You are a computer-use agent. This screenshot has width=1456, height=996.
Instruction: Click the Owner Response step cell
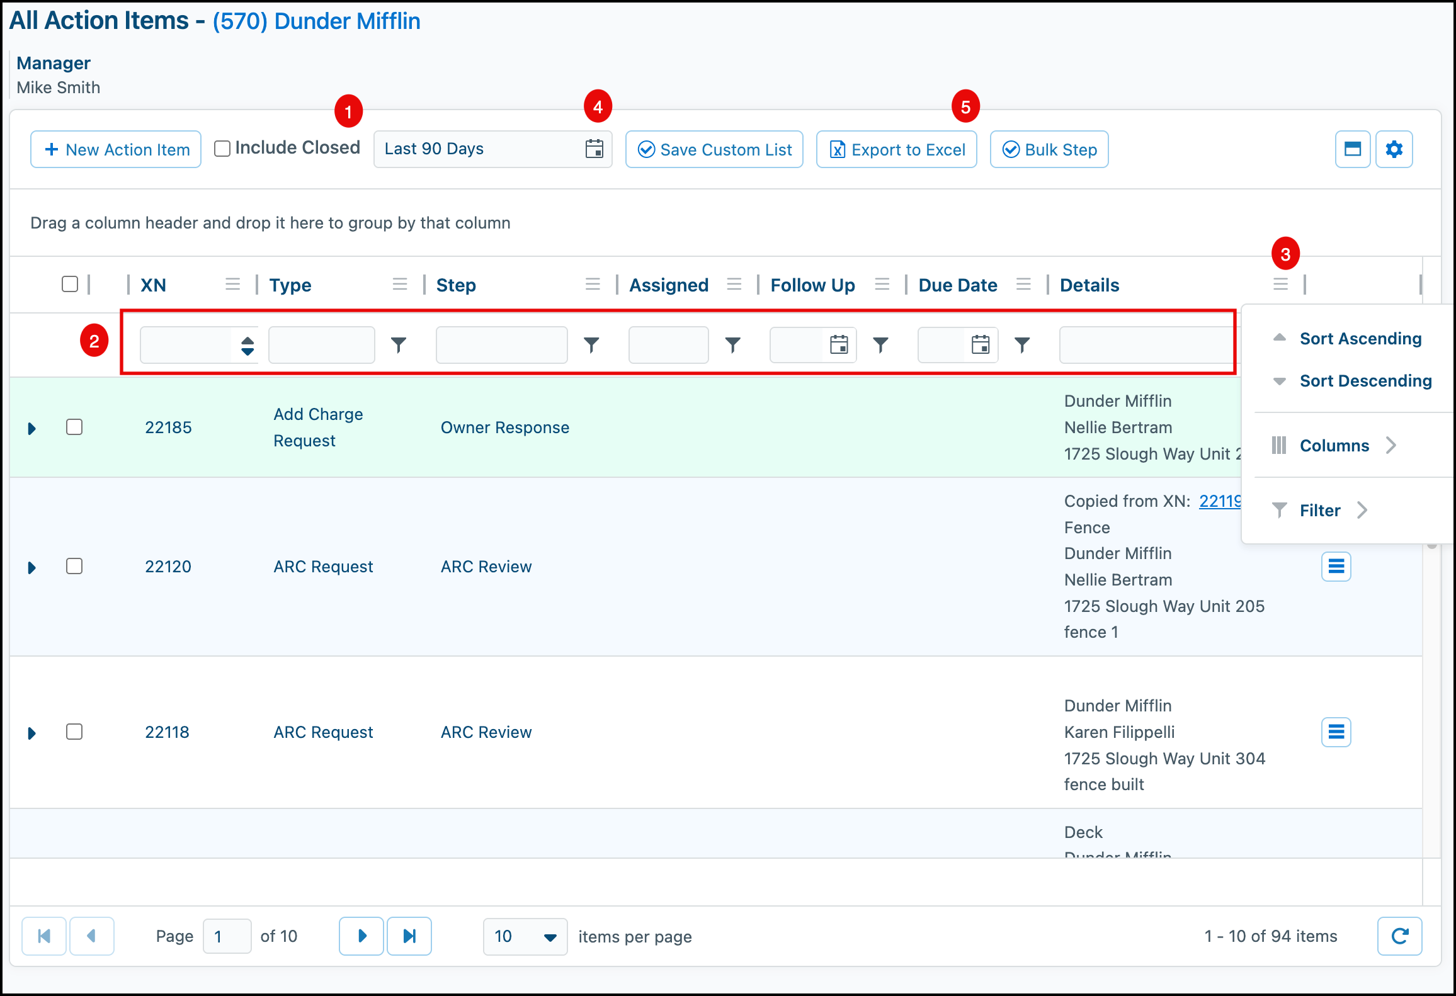click(x=505, y=427)
